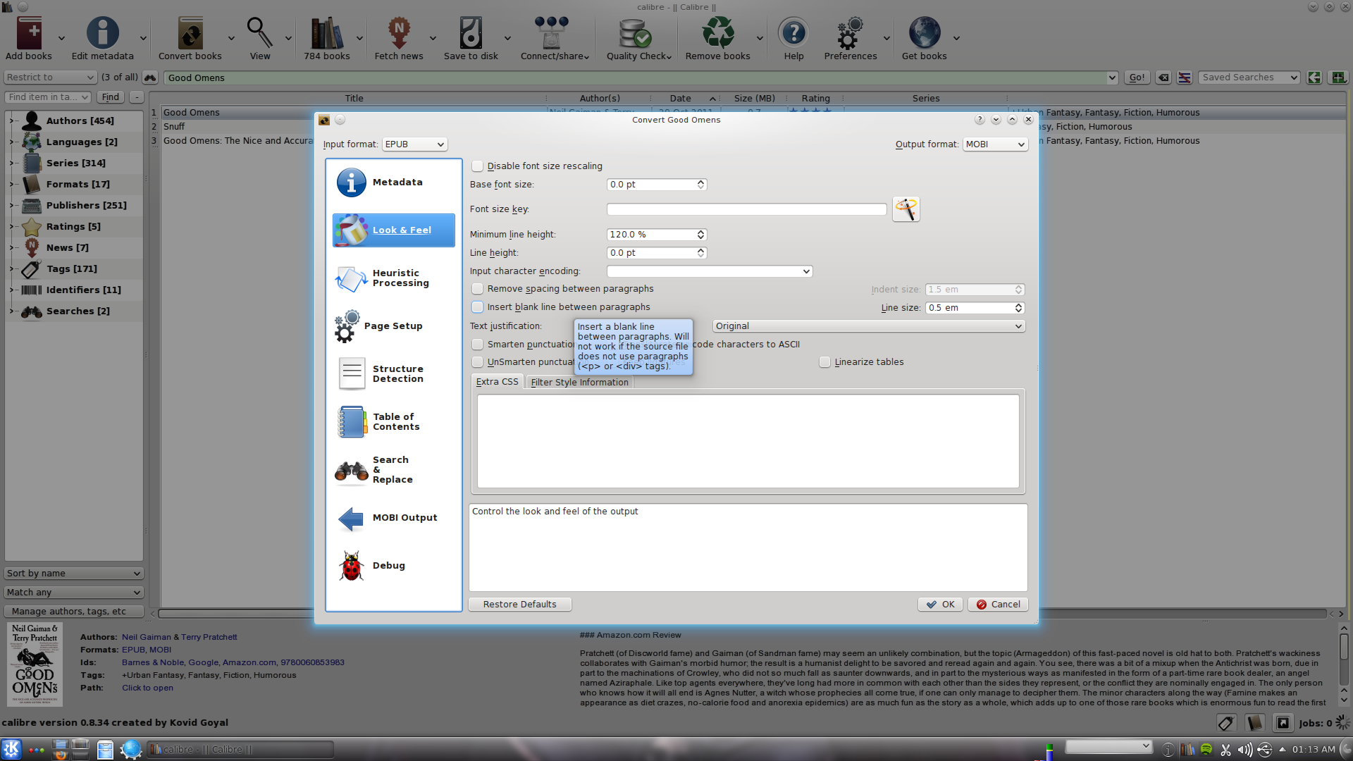Open Heuristic Processing settings
The image size is (1353, 761).
(393, 278)
